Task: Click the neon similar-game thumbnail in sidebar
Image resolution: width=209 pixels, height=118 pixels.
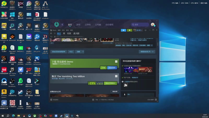Action: coord(131,70)
